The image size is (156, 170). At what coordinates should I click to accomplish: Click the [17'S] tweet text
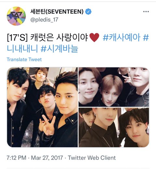[x=17, y=37]
